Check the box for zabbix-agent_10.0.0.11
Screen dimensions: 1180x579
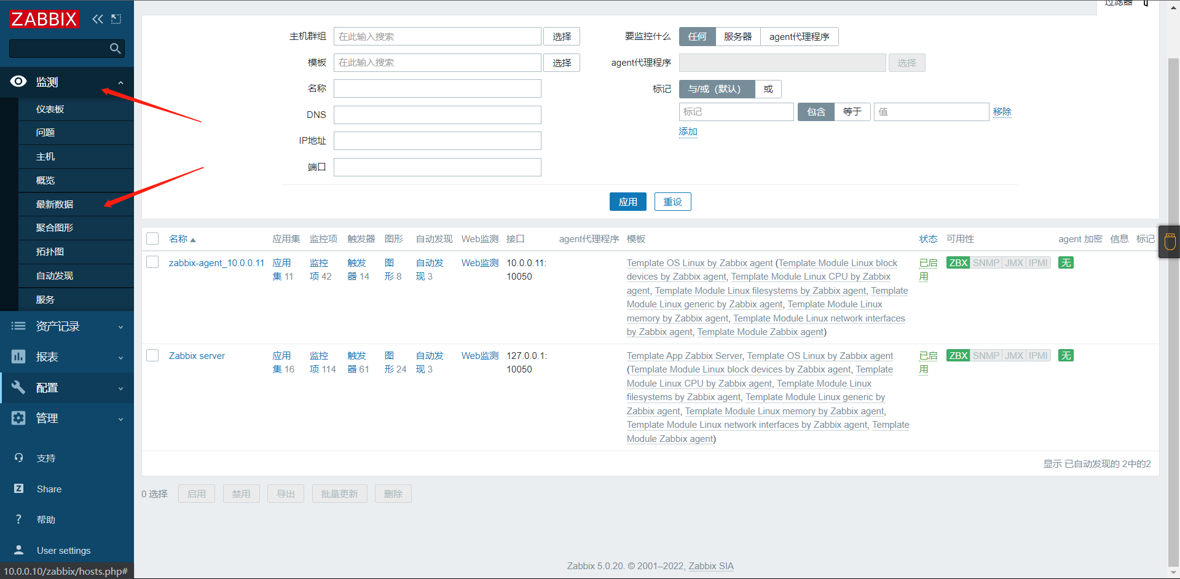[x=152, y=262]
